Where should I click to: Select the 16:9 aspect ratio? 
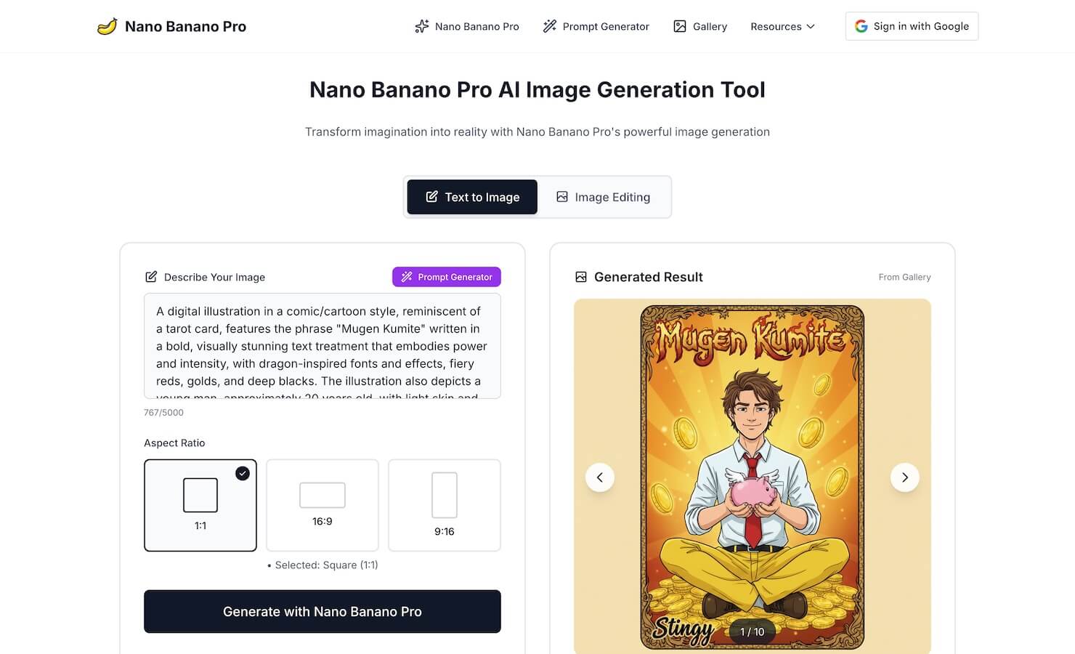(x=322, y=505)
